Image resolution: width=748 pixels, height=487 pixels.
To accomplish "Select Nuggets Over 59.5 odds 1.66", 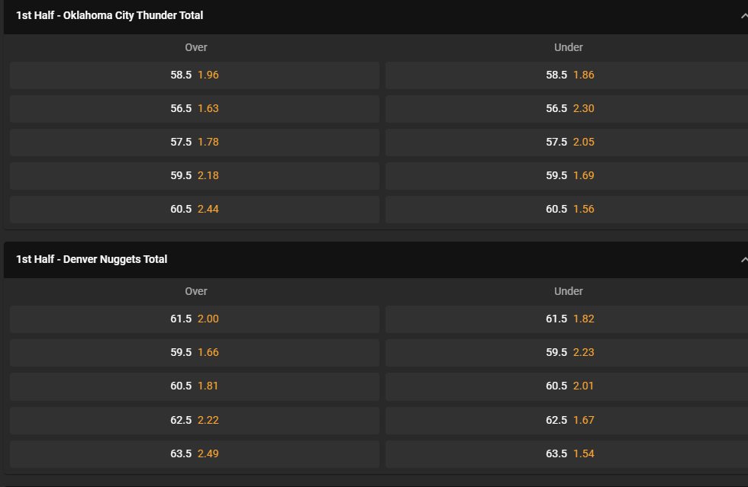I will 195,353.
